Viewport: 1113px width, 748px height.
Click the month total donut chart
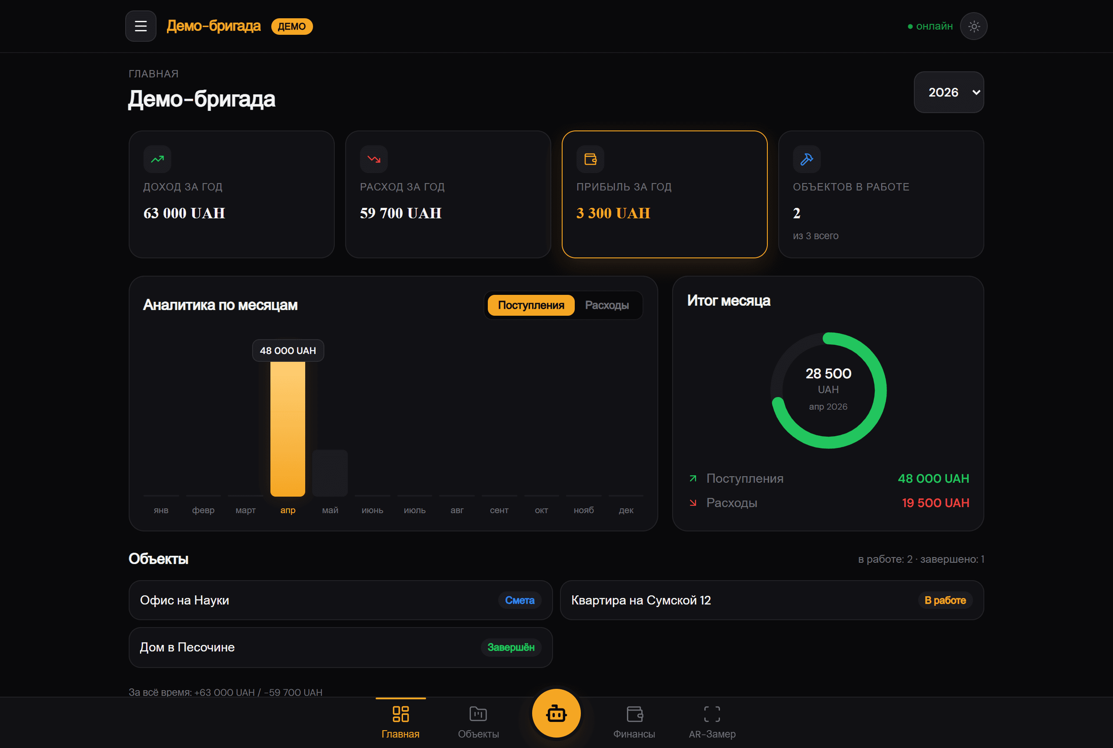pyautogui.click(x=828, y=390)
